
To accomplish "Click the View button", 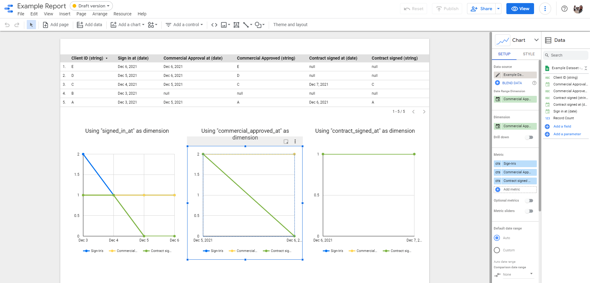I will [x=520, y=8].
